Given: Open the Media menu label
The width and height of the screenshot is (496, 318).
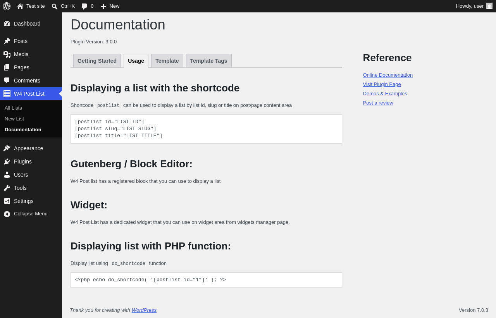Looking at the screenshot, I should [x=21, y=54].
